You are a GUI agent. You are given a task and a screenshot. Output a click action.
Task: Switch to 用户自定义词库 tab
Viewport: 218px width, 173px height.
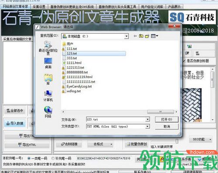[x=152, y=7]
